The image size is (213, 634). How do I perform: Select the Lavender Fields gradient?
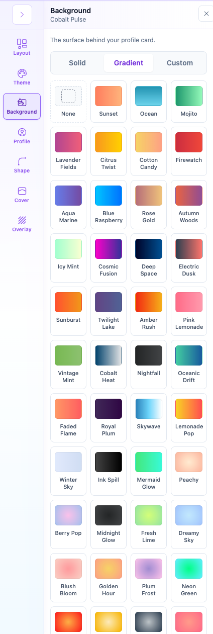tap(68, 151)
